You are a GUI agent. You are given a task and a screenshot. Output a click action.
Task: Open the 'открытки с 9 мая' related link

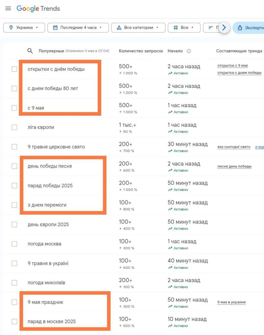pos(232,66)
